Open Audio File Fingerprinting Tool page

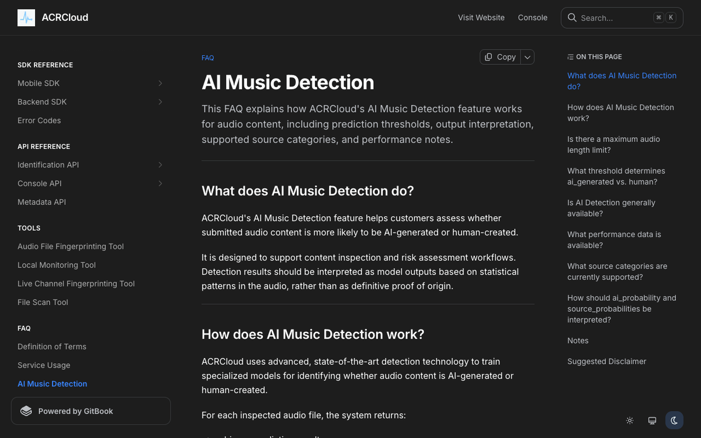pyautogui.click(x=71, y=246)
